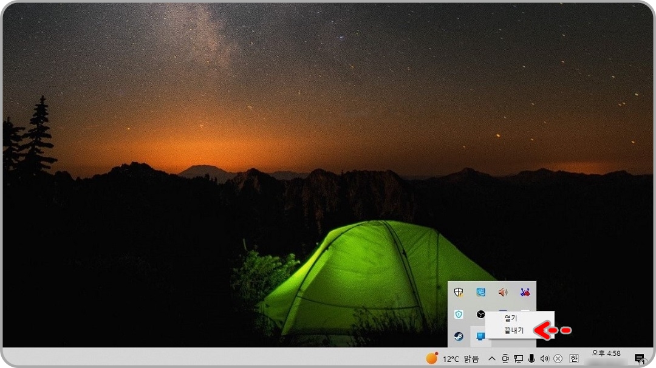
Task: Click the microphone taskbar icon
Action: tap(531, 359)
